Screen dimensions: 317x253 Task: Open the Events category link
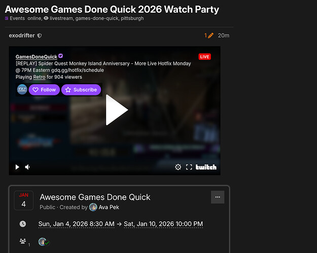17,18
